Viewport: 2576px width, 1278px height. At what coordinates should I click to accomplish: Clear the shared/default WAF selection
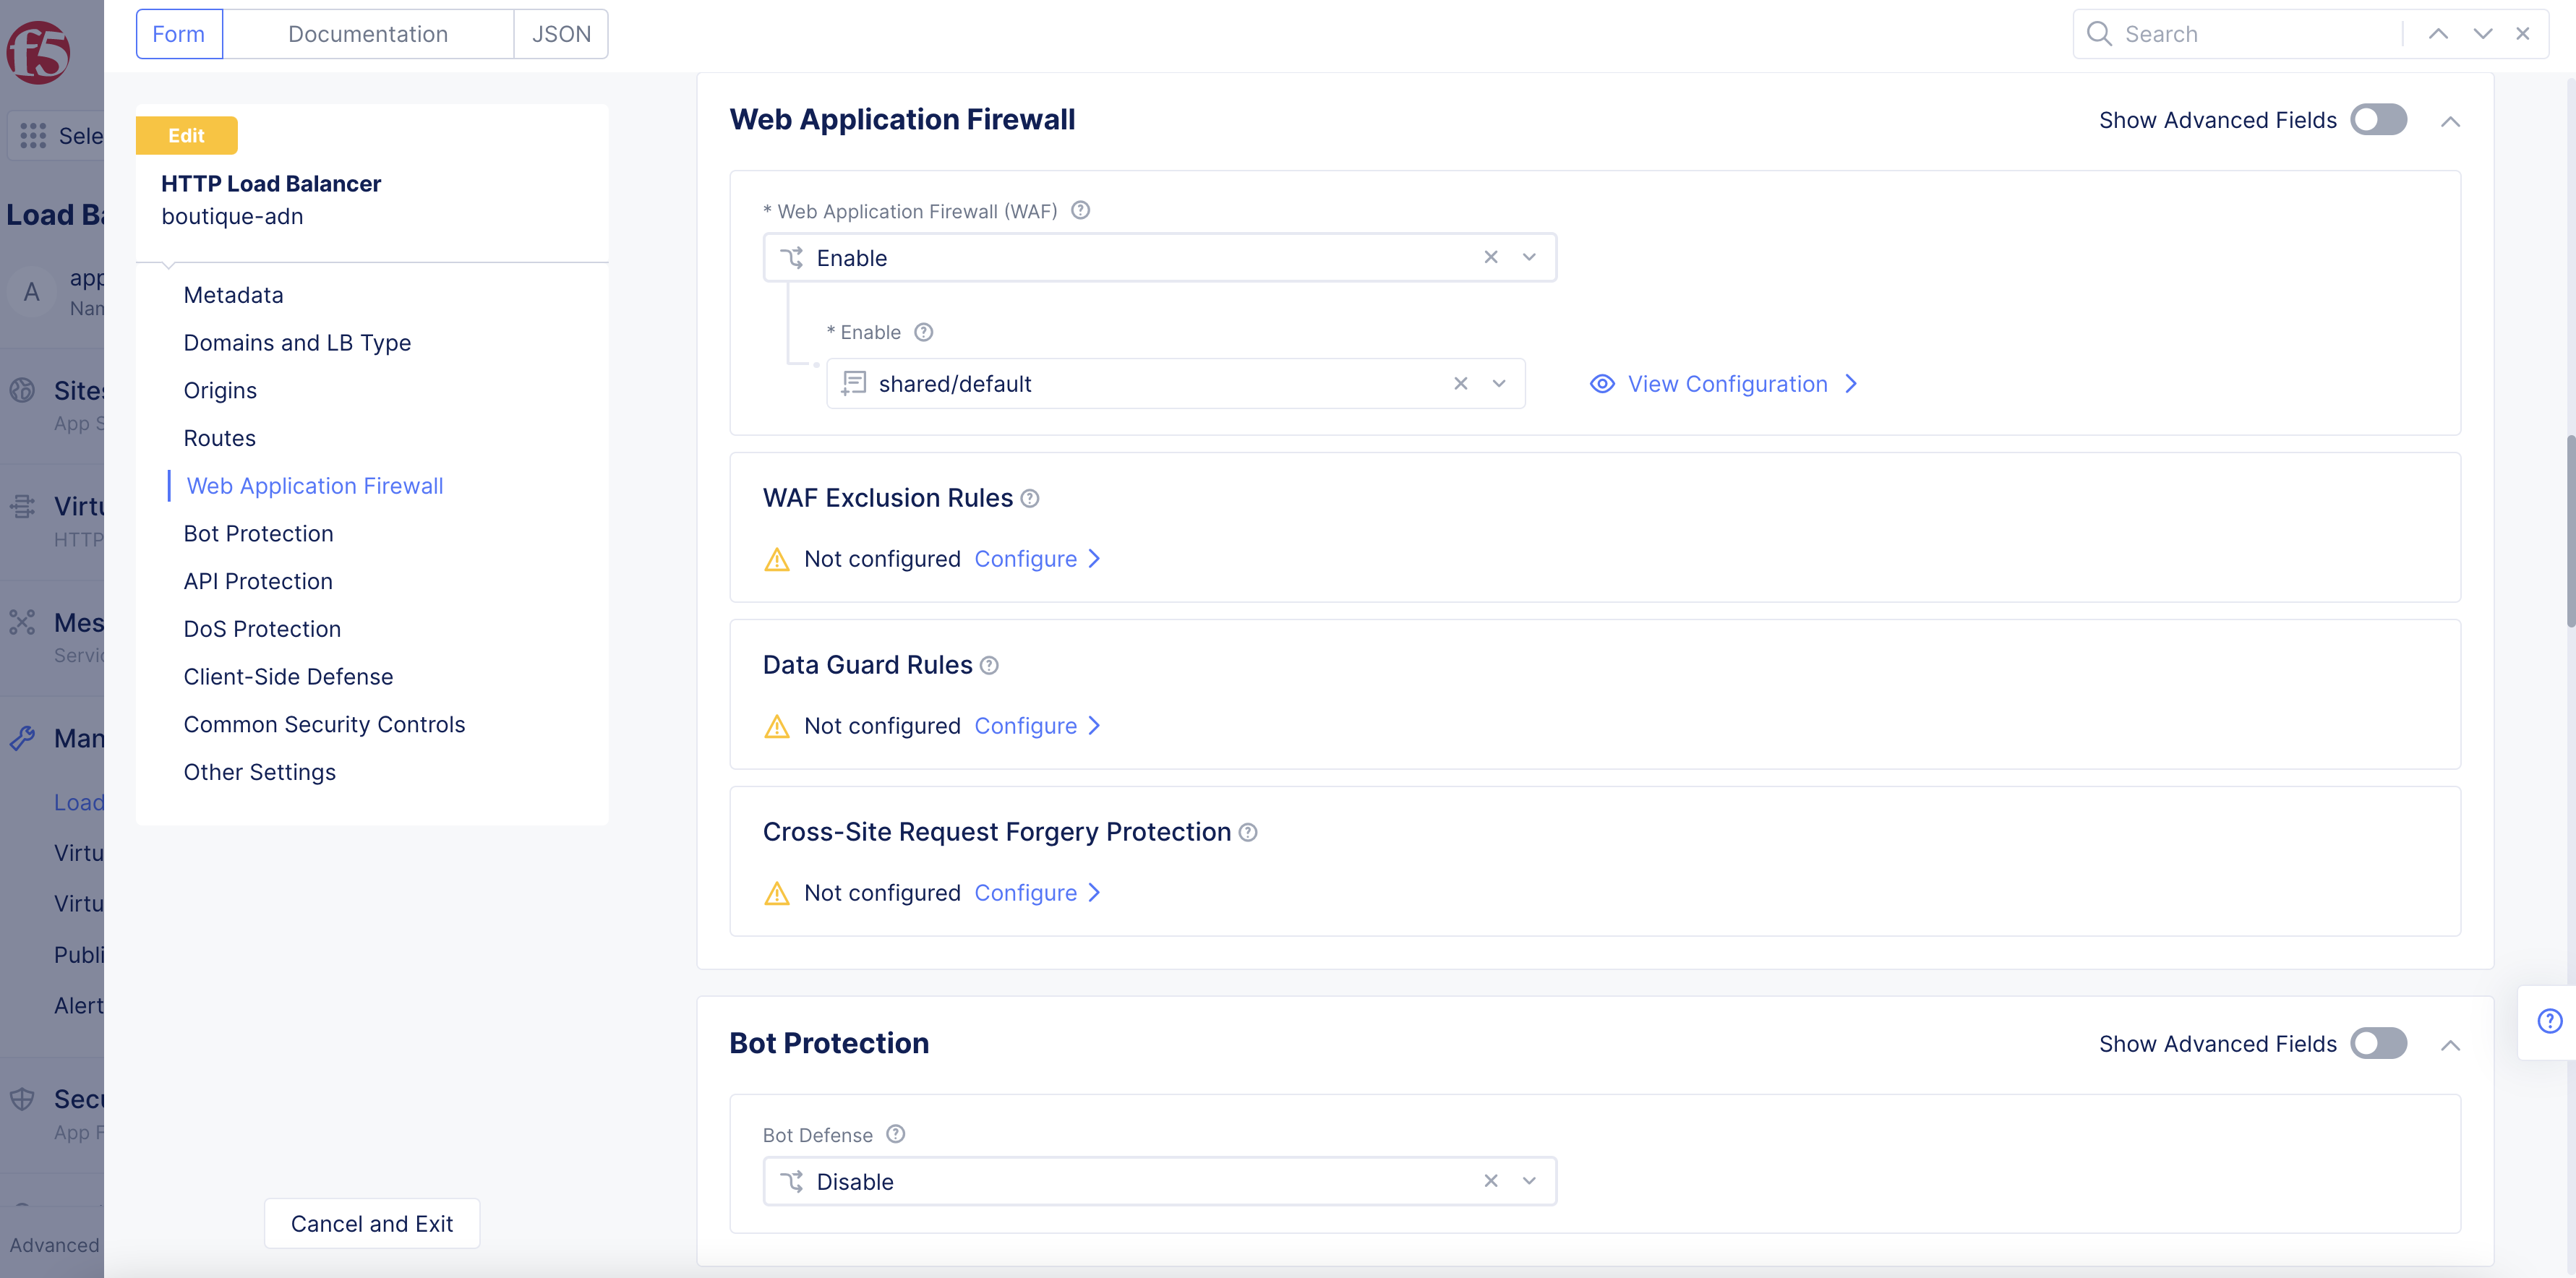tap(1461, 384)
